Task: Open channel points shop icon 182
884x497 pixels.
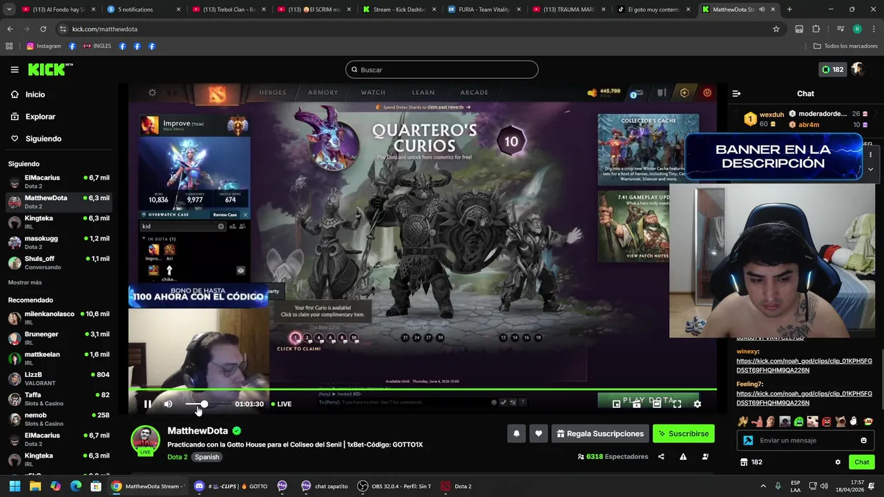Action: point(751,462)
